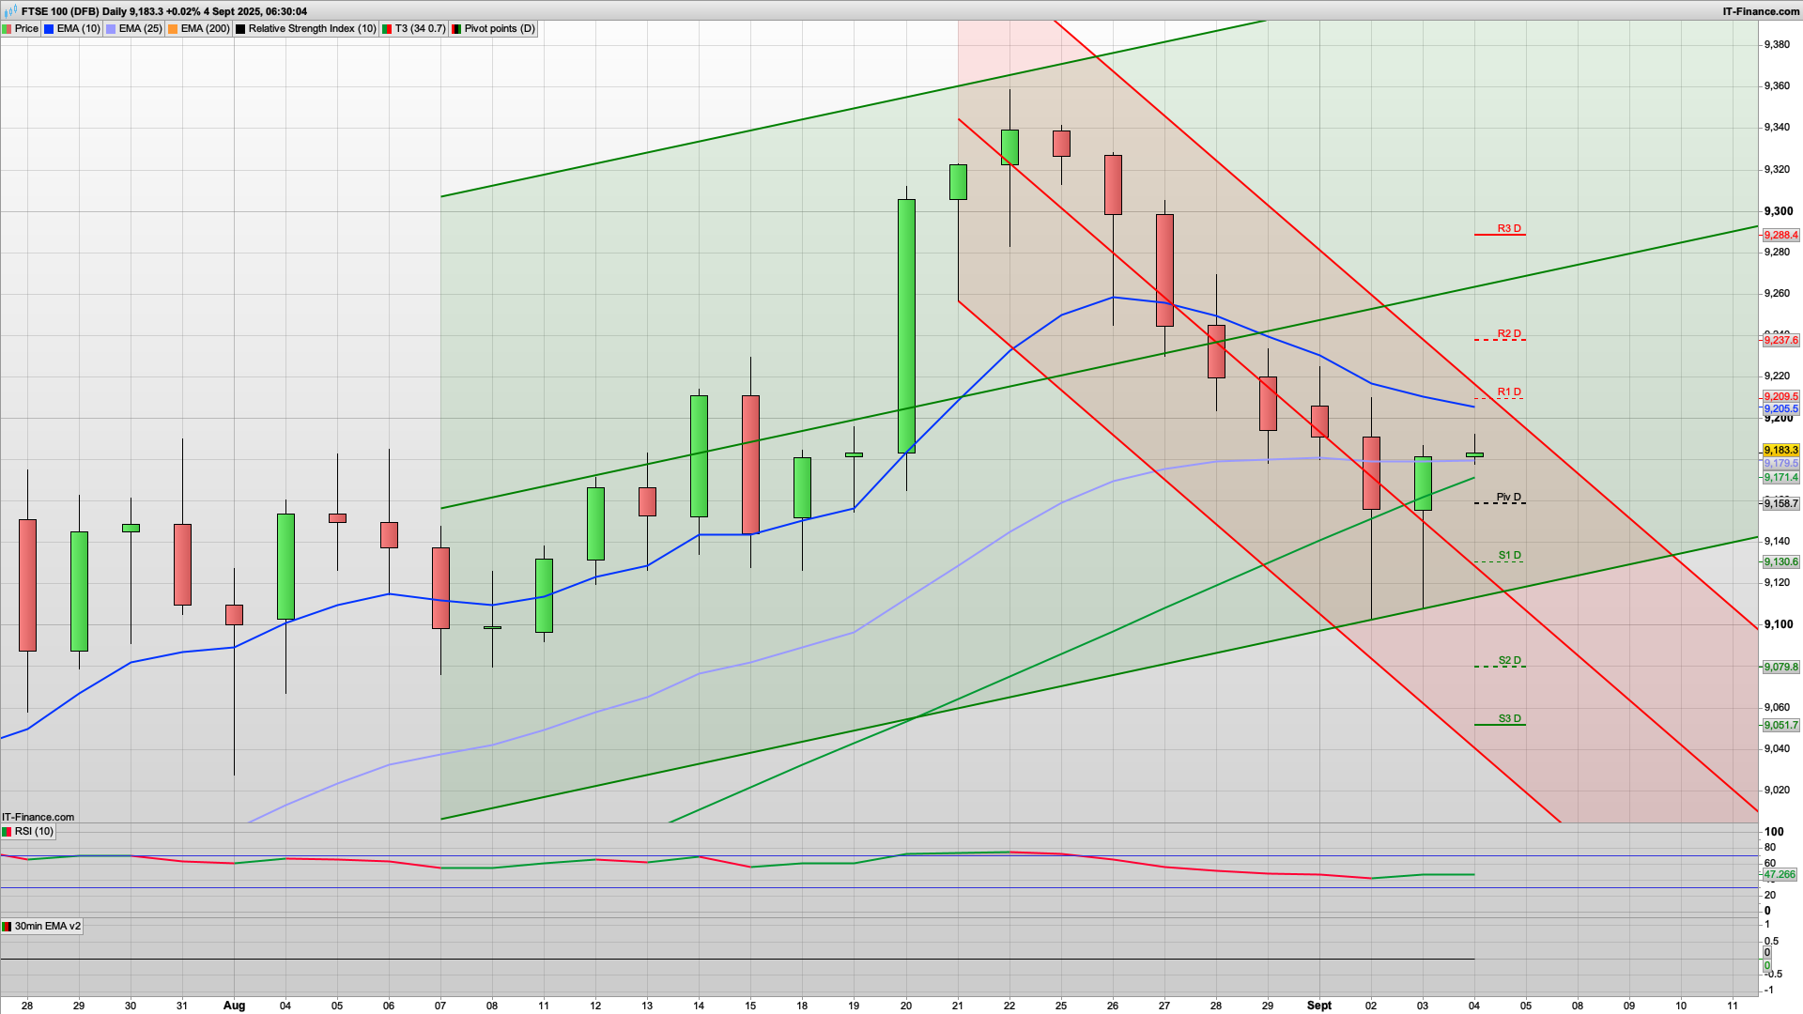Screen dimensions: 1803x1014
Task: Click the 9,051.7 support value tag
Action: pyautogui.click(x=1780, y=726)
